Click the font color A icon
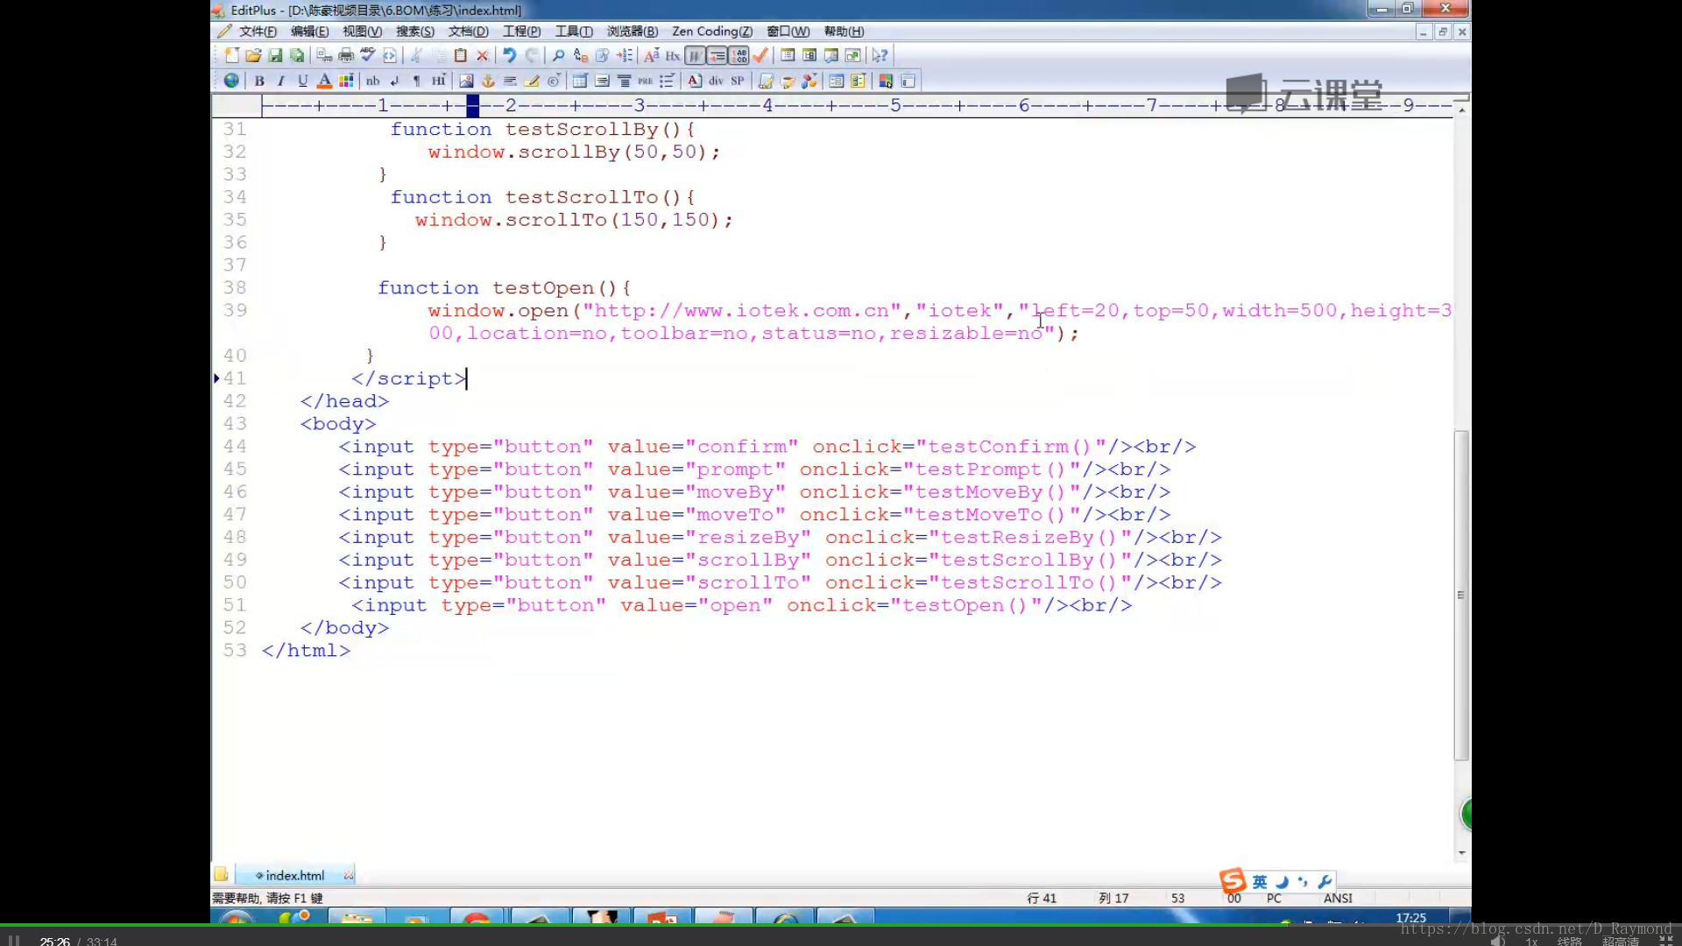This screenshot has height=946, width=1682. 324,81
